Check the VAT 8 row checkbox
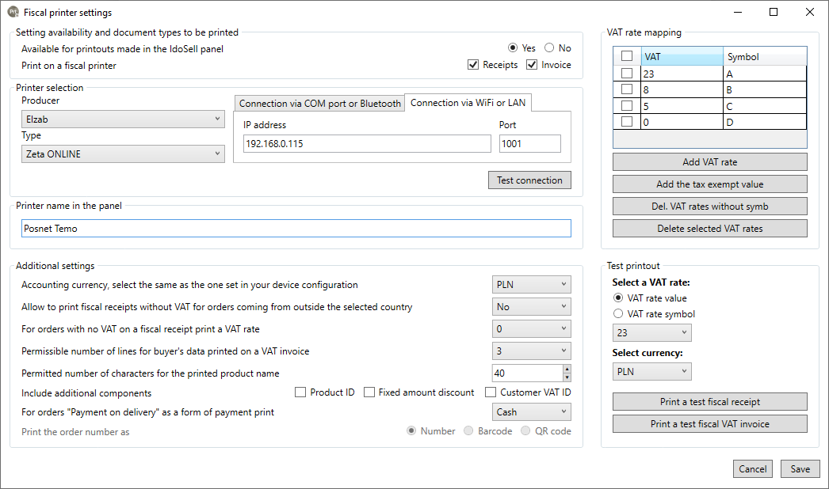This screenshot has width=829, height=489. click(627, 89)
